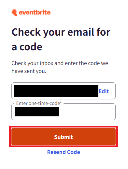Tap Resend Code below Submit
This screenshot has width=128, height=169.
[x=64, y=152]
